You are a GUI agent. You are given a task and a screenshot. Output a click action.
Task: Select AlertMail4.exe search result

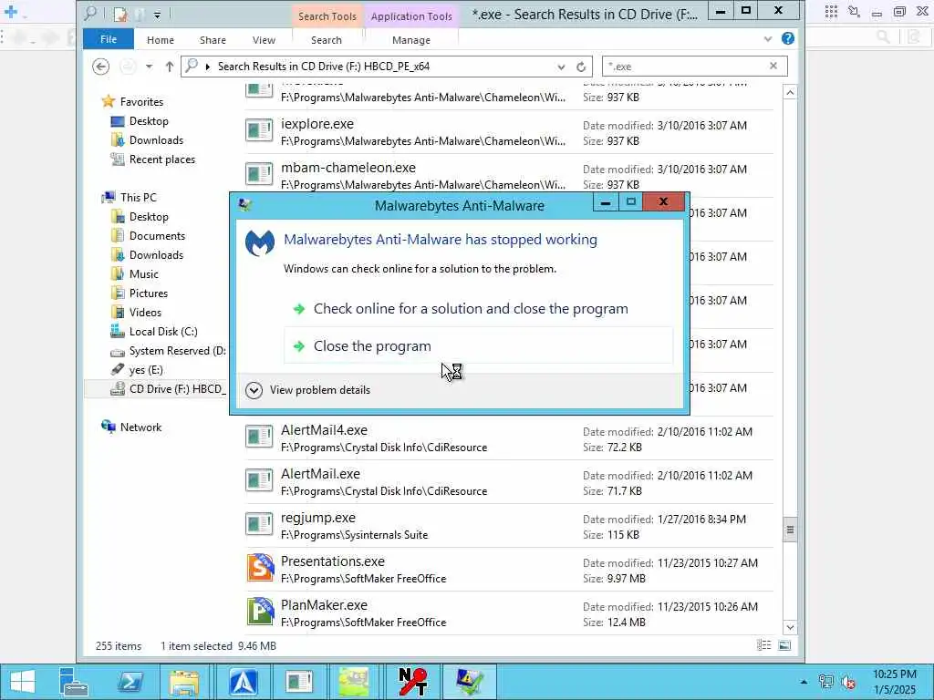509,438
